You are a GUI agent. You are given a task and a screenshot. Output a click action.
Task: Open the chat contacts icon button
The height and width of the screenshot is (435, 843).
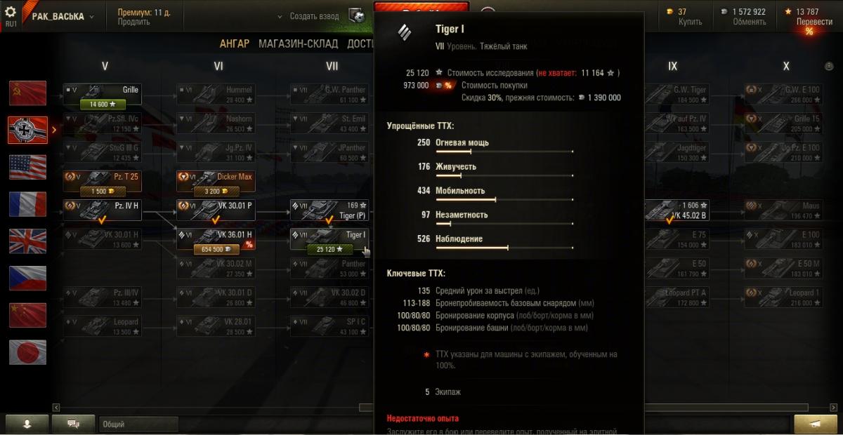pyautogui.click(x=74, y=424)
